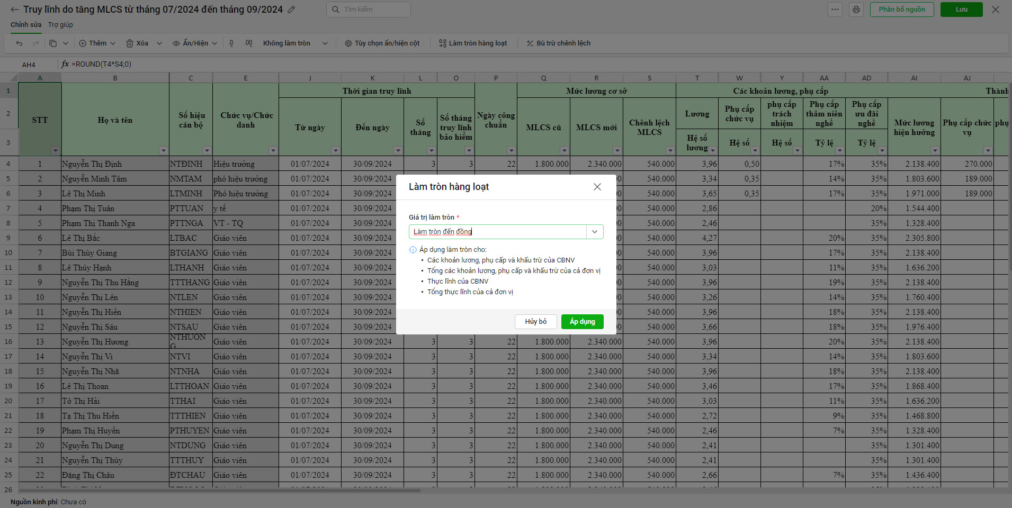Open the STT column filter arrow
Image resolution: width=1012 pixels, height=508 pixels.
point(56,150)
